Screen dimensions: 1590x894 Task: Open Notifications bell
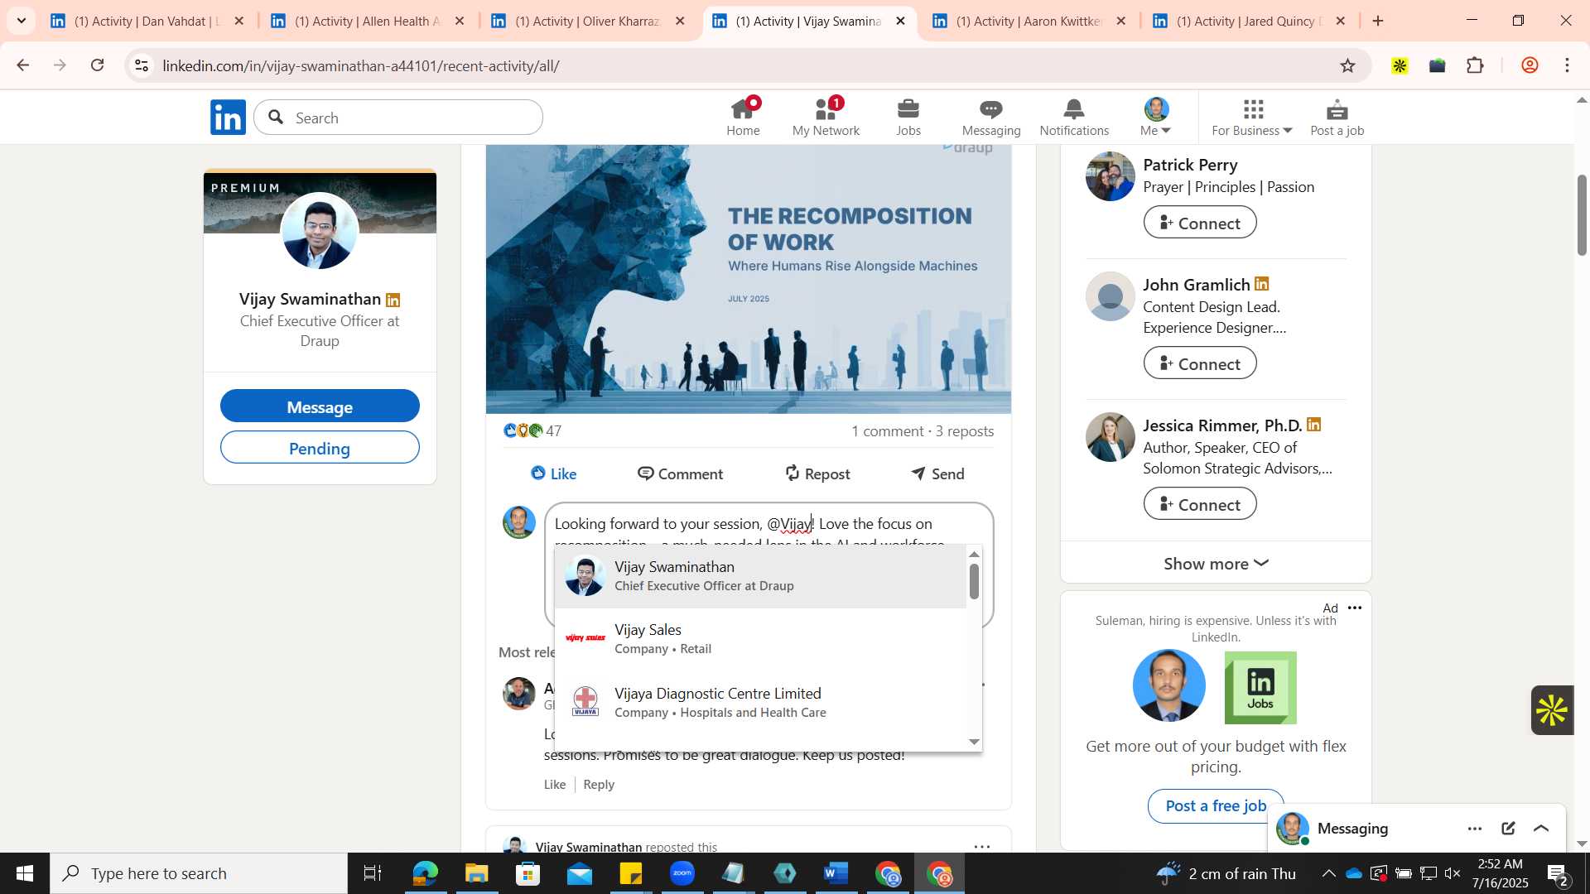1074,117
